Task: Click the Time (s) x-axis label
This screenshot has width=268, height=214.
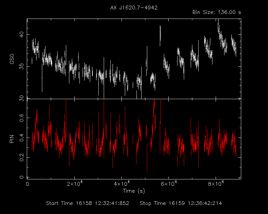Action: [x=134, y=191]
